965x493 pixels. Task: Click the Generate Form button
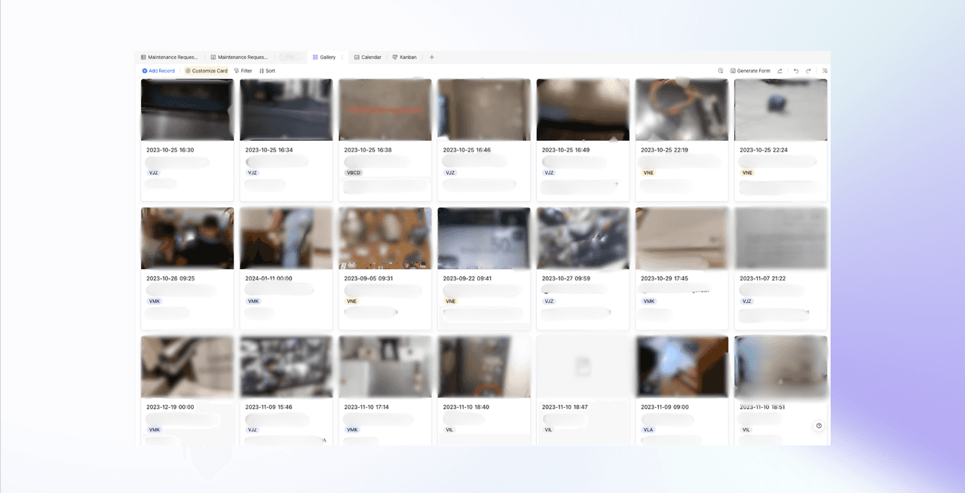(x=750, y=71)
